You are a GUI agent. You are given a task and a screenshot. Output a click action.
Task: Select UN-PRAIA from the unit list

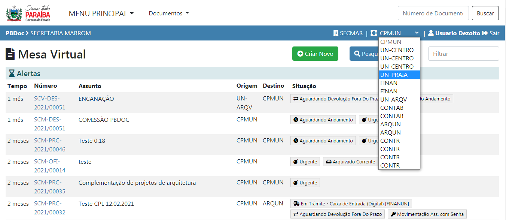(x=394, y=75)
